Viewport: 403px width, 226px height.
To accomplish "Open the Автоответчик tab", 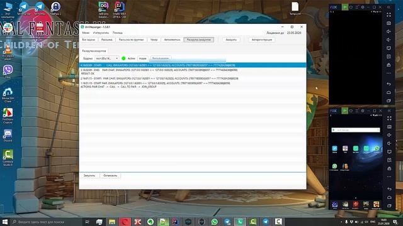I will [172, 40].
